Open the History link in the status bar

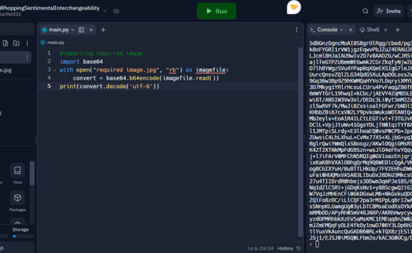coord(285,249)
